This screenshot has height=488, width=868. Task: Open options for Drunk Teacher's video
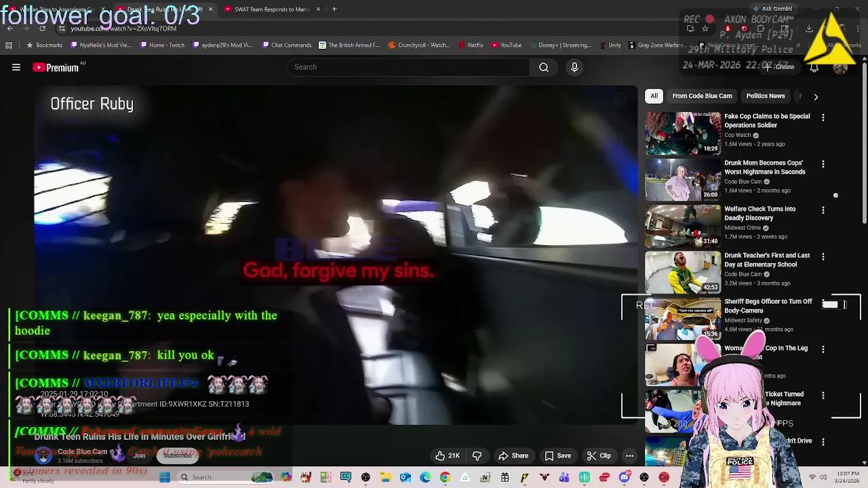(x=823, y=257)
